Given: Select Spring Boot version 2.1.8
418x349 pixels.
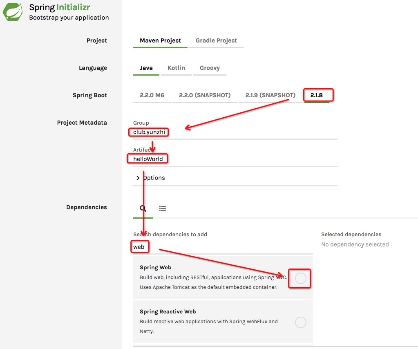Looking at the screenshot, I should [x=316, y=95].
